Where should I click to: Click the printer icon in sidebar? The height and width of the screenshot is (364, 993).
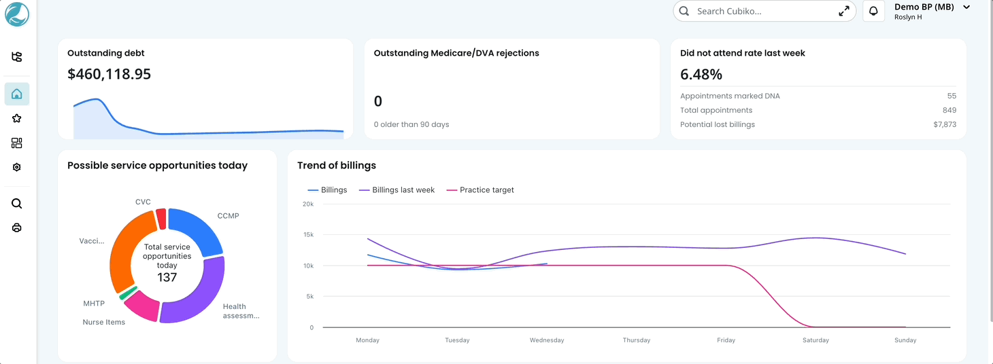point(17,228)
